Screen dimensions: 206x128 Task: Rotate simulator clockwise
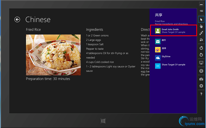pyautogui.click(x=201, y=48)
